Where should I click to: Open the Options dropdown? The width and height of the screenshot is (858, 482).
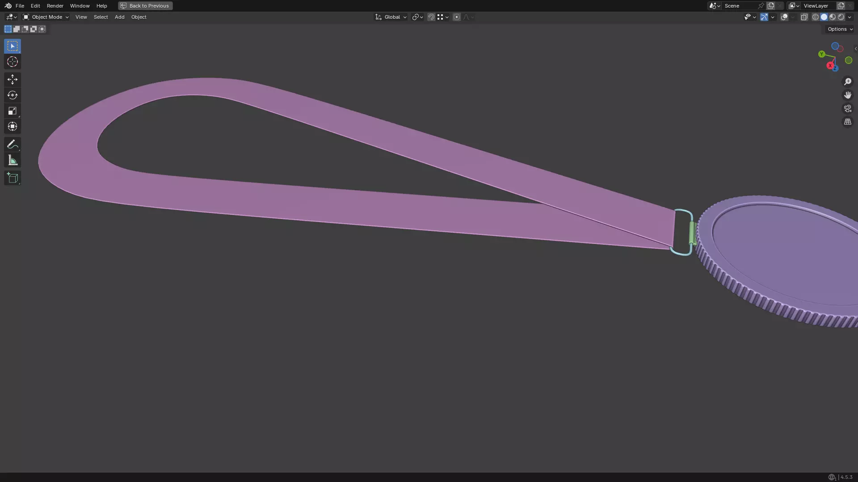tap(840, 29)
